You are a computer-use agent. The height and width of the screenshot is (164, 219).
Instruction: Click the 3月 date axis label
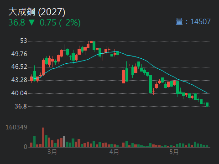tap(52, 152)
